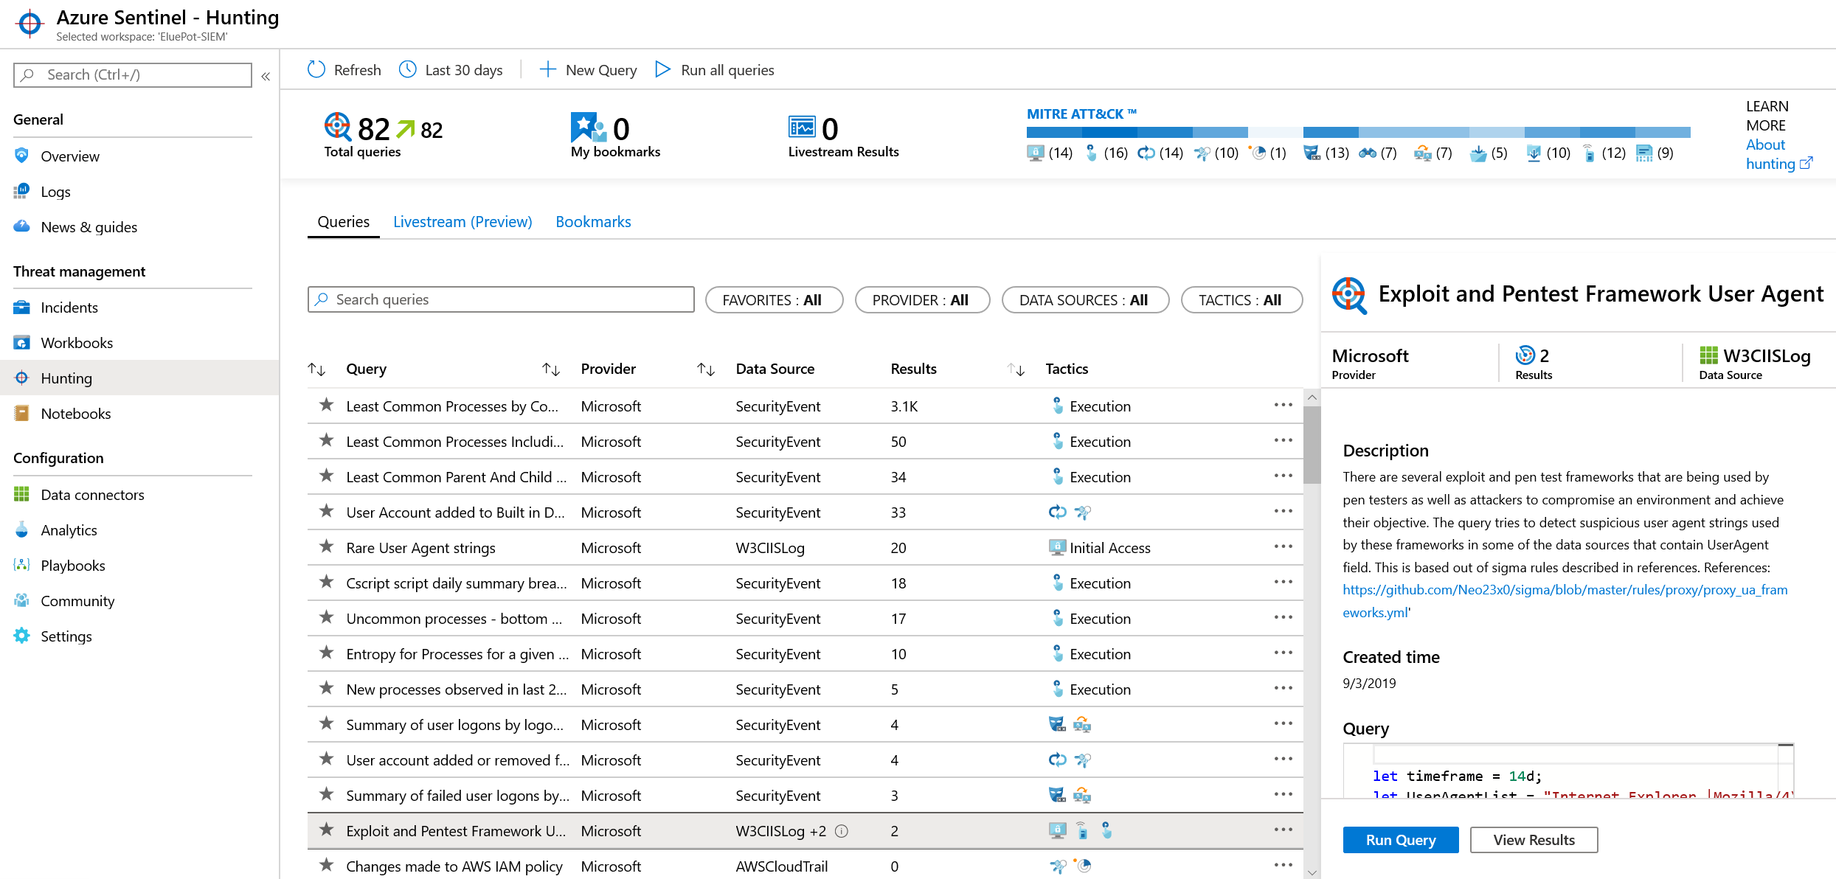
Task: Open the sigma GitHub reference link
Action: pos(1565,600)
